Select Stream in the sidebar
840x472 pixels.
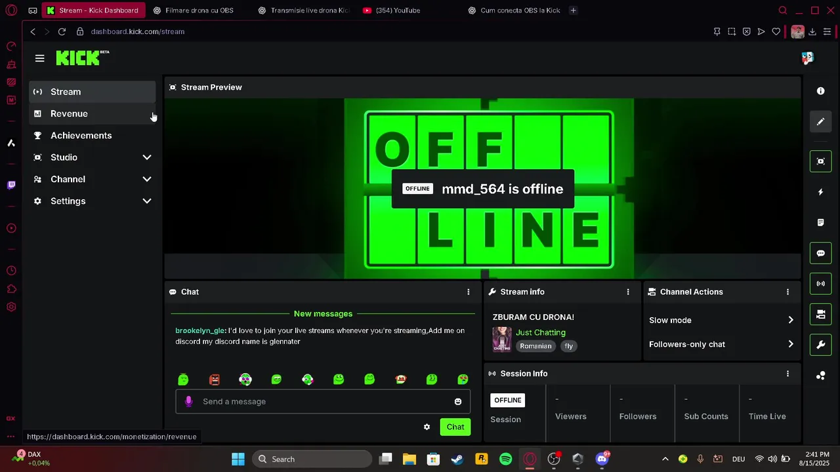click(x=92, y=92)
